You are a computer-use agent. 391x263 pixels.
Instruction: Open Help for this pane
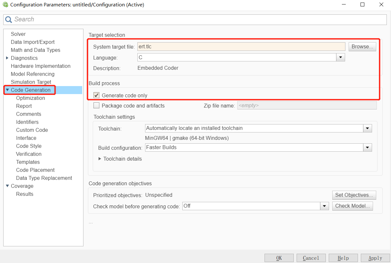343,258
